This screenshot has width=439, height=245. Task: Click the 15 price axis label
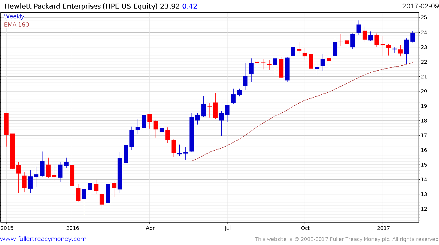click(x=423, y=165)
